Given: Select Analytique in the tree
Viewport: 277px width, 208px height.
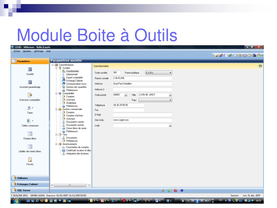Looking at the screenshot, I should pyautogui.click(x=71, y=103).
